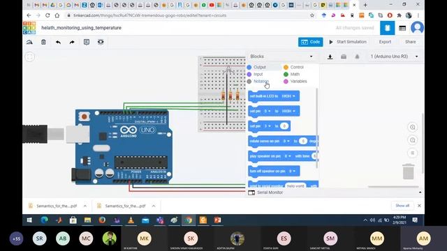
Task: Click degrees value field in rotate servo block
Action: coord(303,141)
